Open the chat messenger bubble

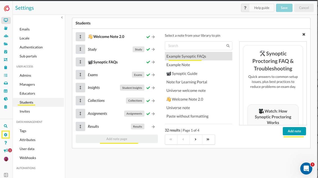coord(306,169)
